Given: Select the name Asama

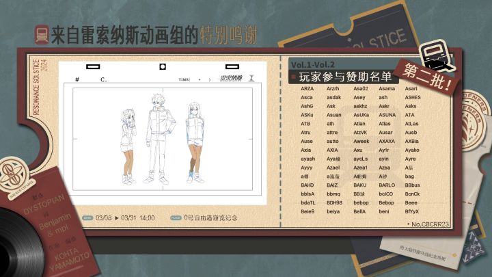Looking at the screenshot, I should point(387,88).
